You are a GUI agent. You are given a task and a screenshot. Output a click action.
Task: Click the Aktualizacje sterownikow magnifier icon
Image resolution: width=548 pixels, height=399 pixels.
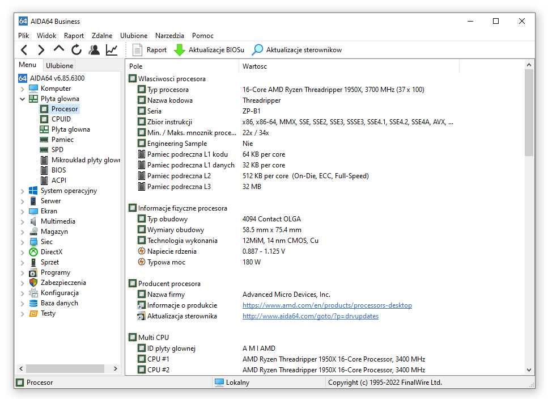(257, 50)
